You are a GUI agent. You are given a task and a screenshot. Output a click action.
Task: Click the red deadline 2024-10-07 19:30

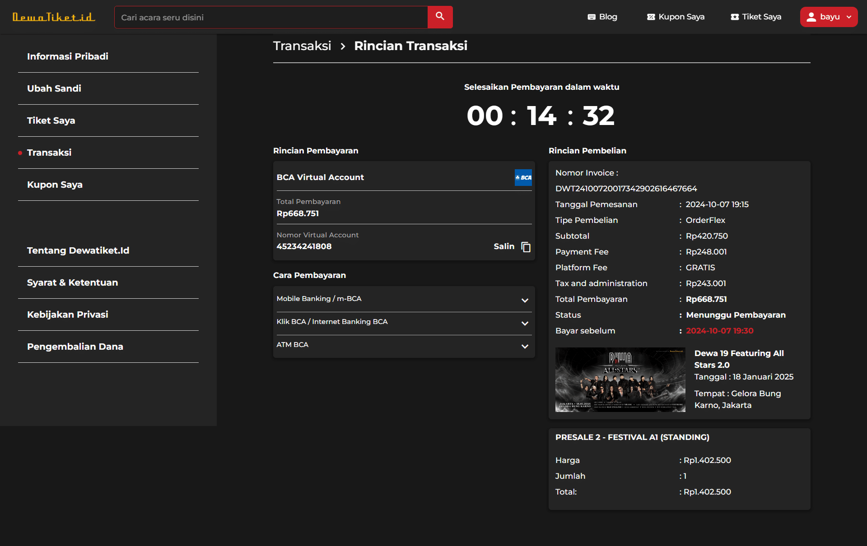[x=720, y=331]
